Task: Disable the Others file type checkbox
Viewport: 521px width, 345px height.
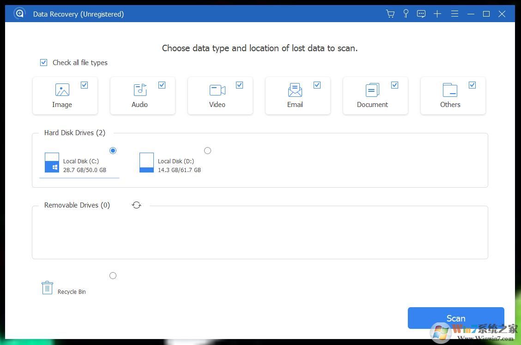Action: tap(473, 85)
